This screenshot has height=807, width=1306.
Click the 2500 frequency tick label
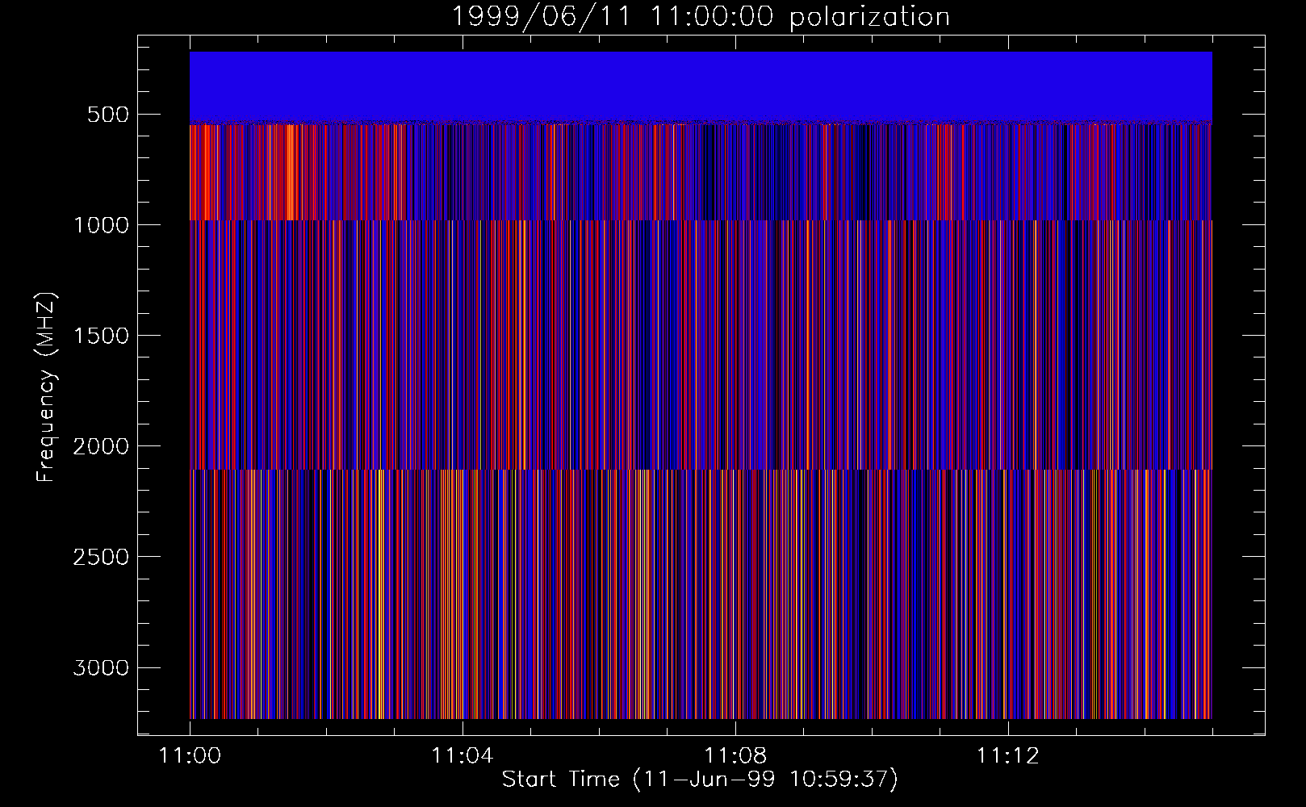101,557
